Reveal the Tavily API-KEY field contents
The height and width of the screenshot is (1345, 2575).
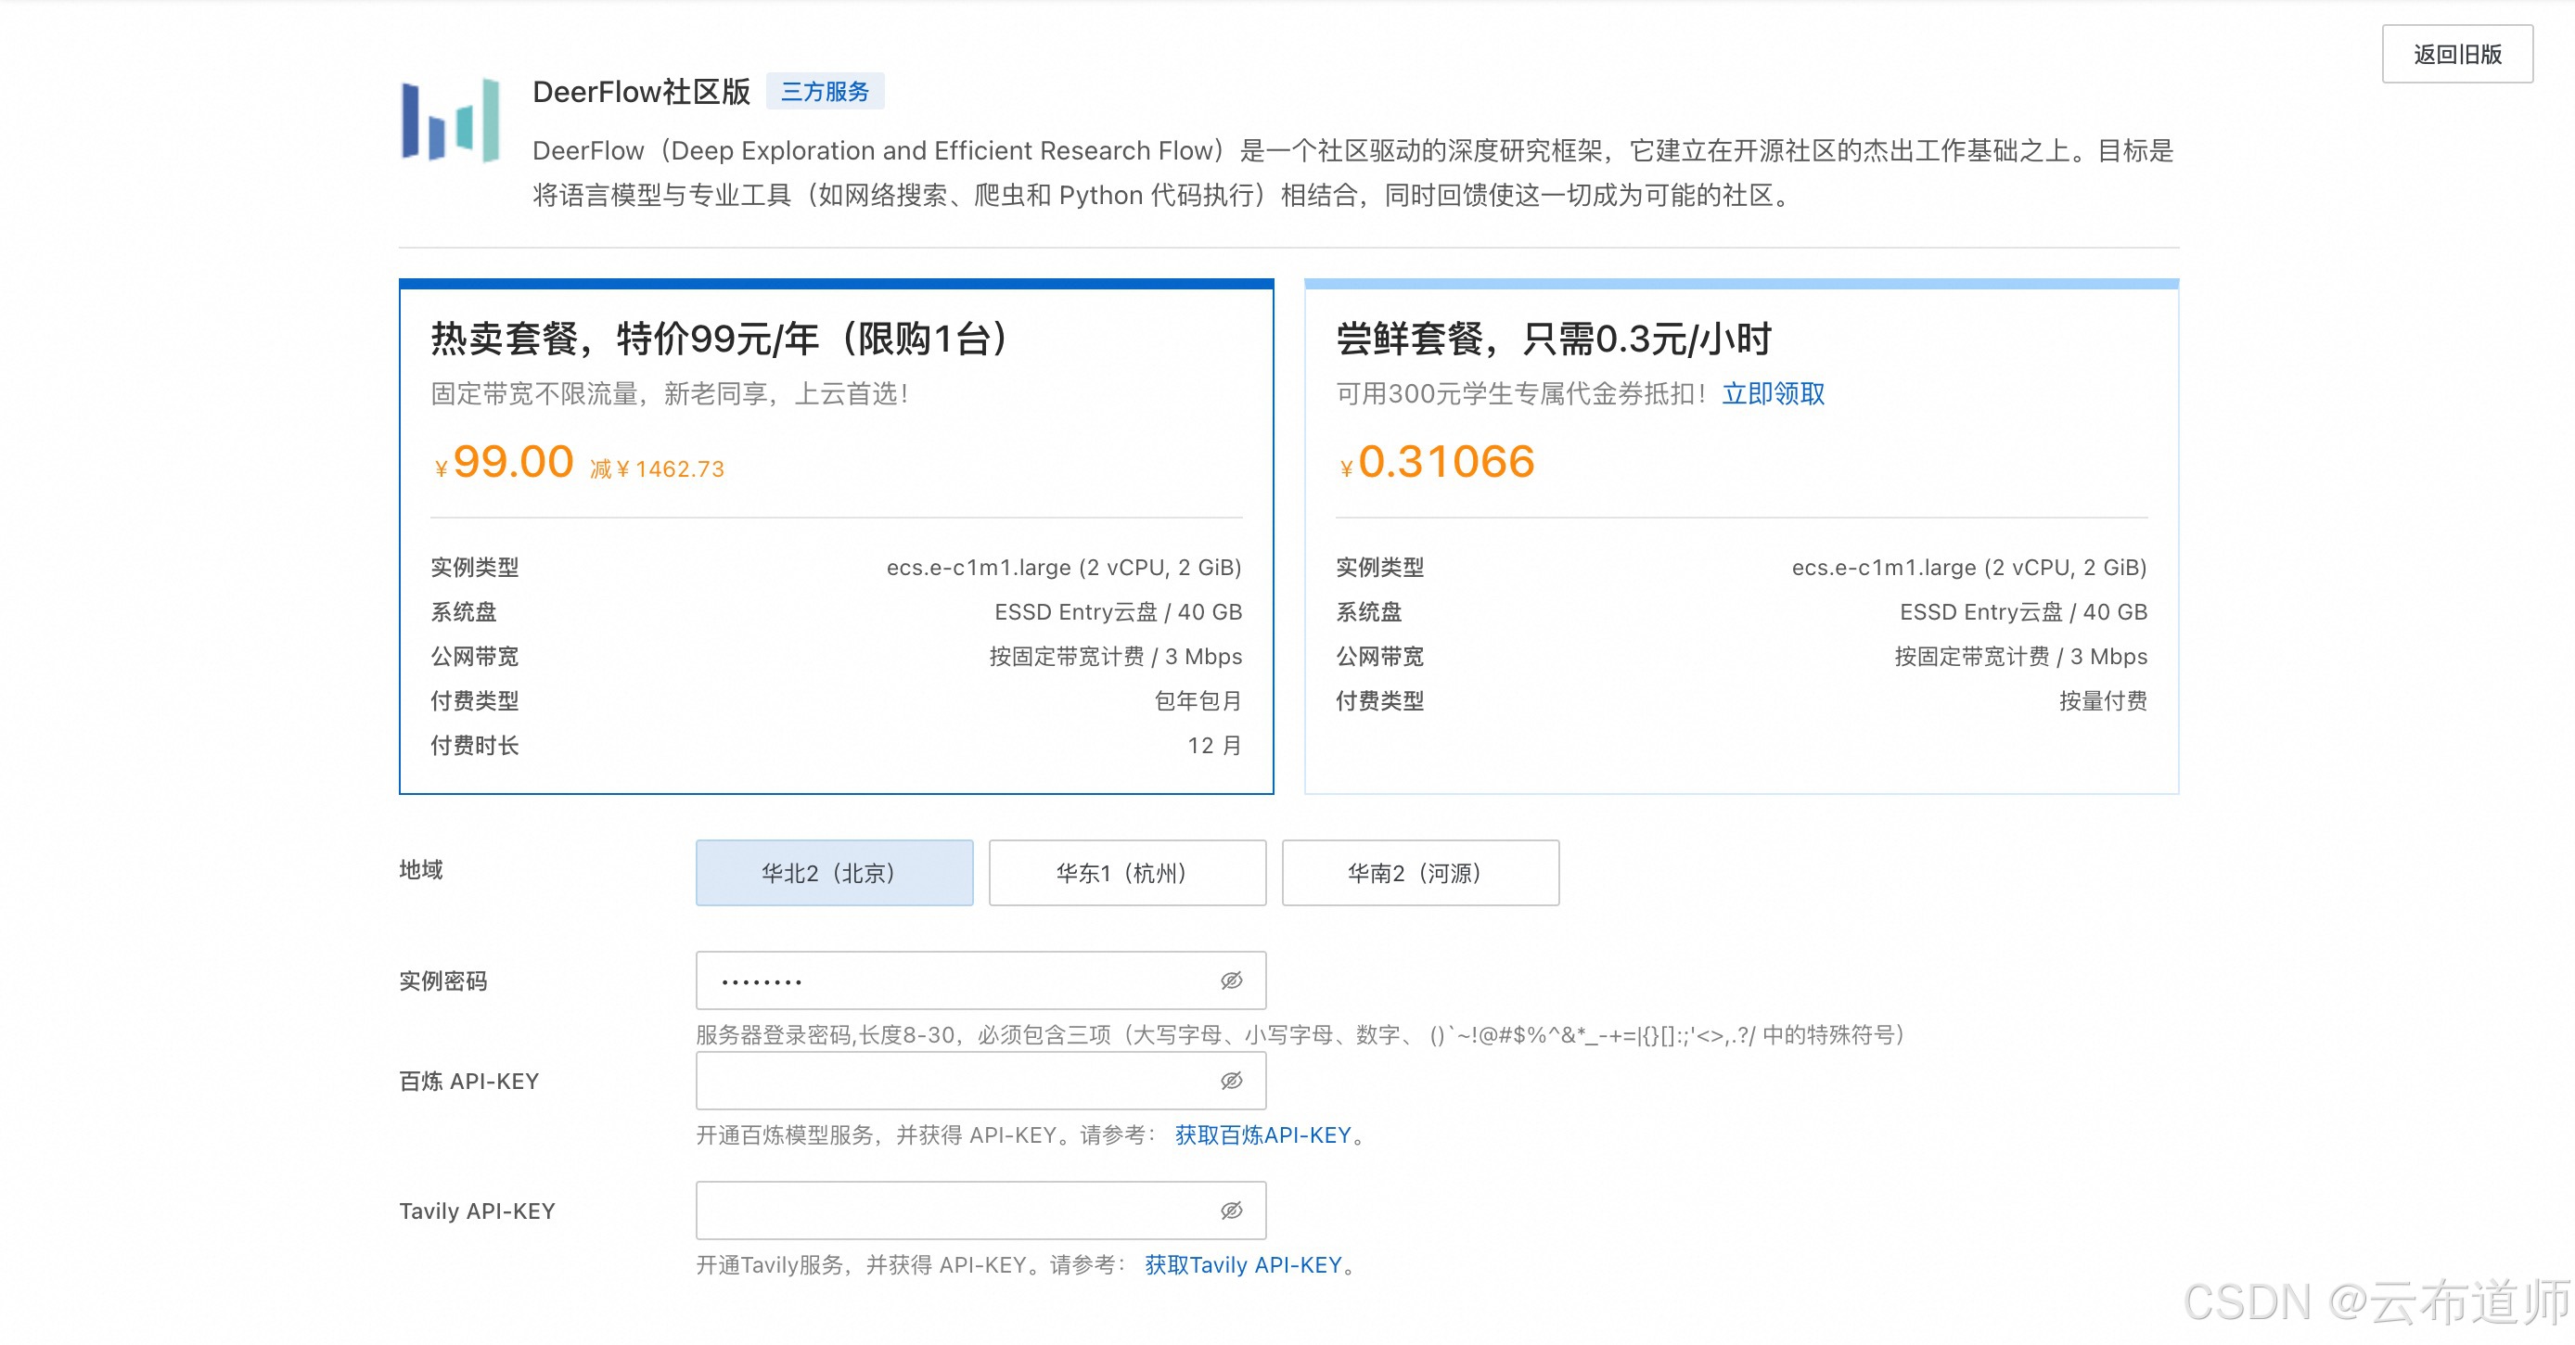click(1231, 1210)
